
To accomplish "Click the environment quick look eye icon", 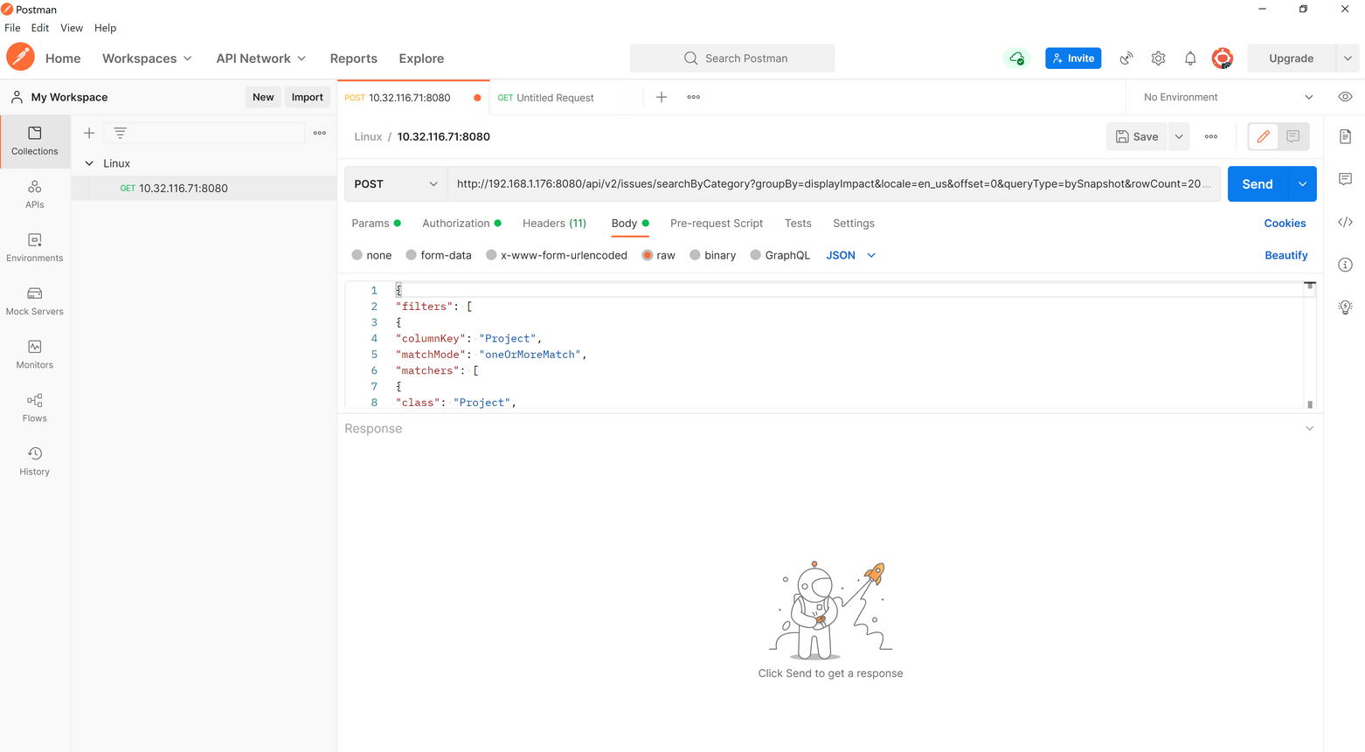I will point(1345,97).
